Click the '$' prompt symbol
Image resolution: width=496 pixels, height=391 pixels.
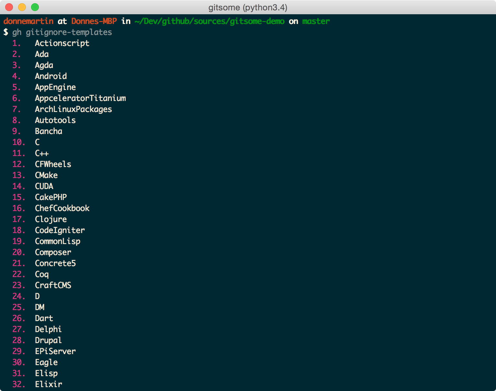click(x=6, y=32)
